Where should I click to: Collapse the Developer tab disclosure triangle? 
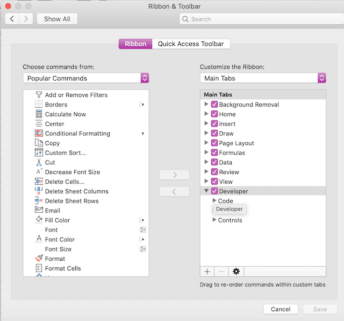tap(206, 191)
